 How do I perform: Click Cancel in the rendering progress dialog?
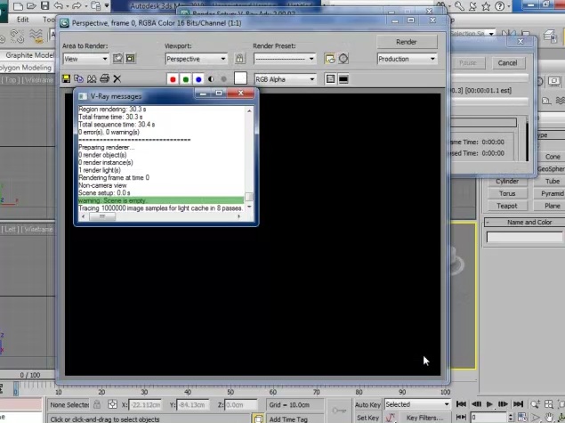click(x=507, y=62)
